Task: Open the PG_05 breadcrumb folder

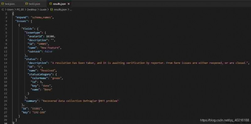Action: pyautogui.click(x=20, y=10)
